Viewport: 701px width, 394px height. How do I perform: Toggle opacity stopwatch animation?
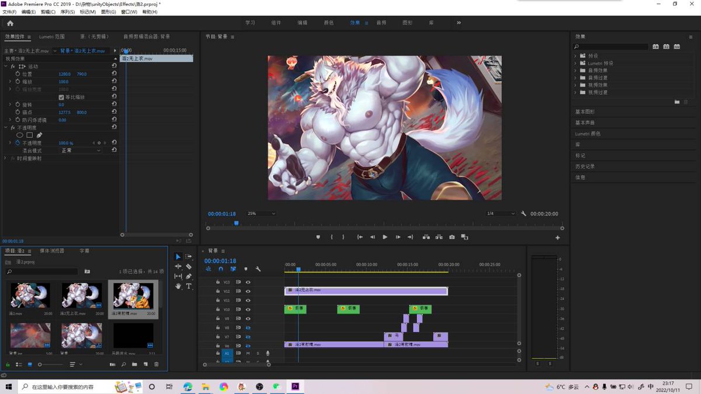click(x=17, y=142)
